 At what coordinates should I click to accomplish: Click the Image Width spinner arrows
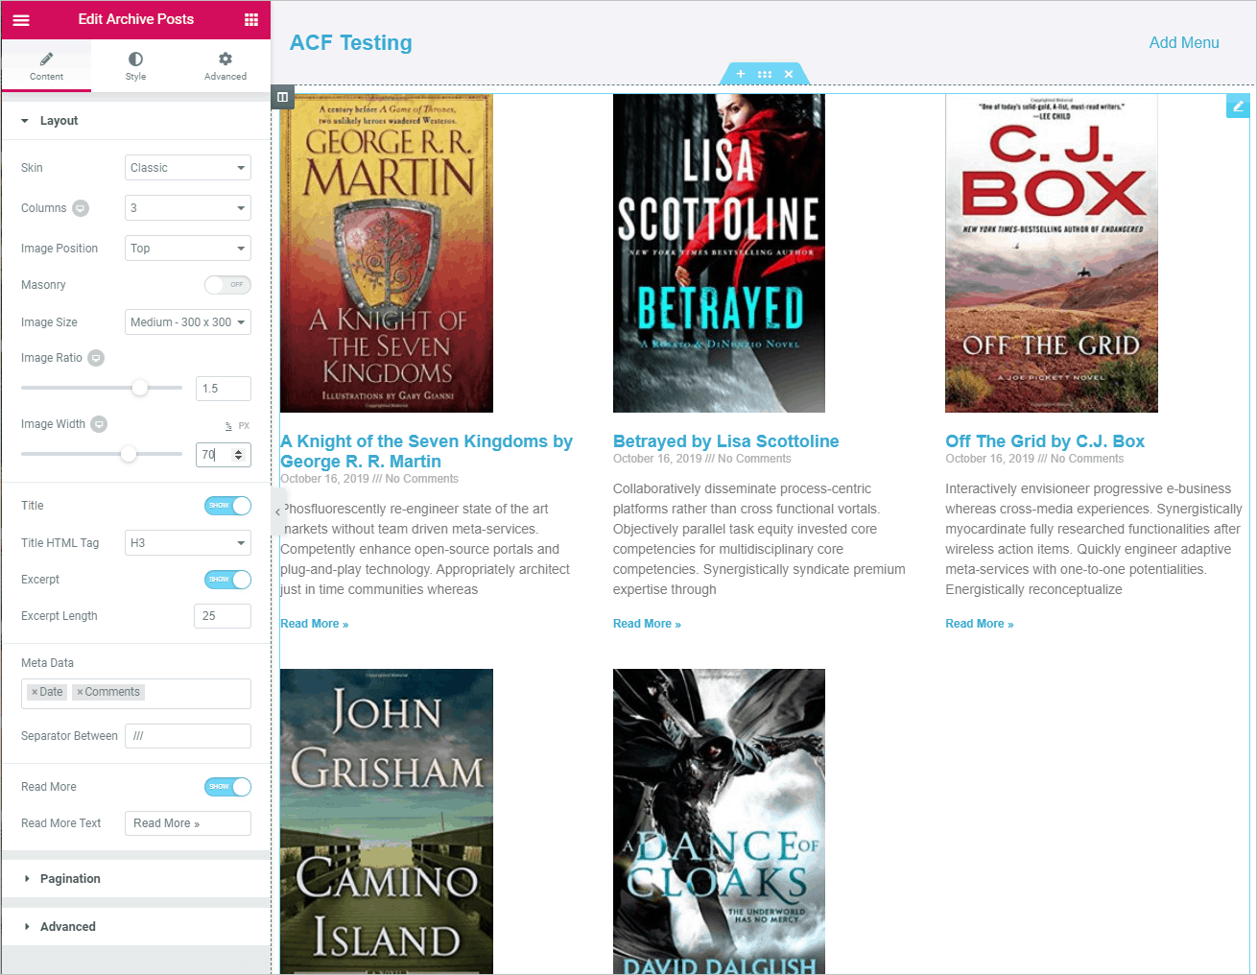(x=239, y=455)
